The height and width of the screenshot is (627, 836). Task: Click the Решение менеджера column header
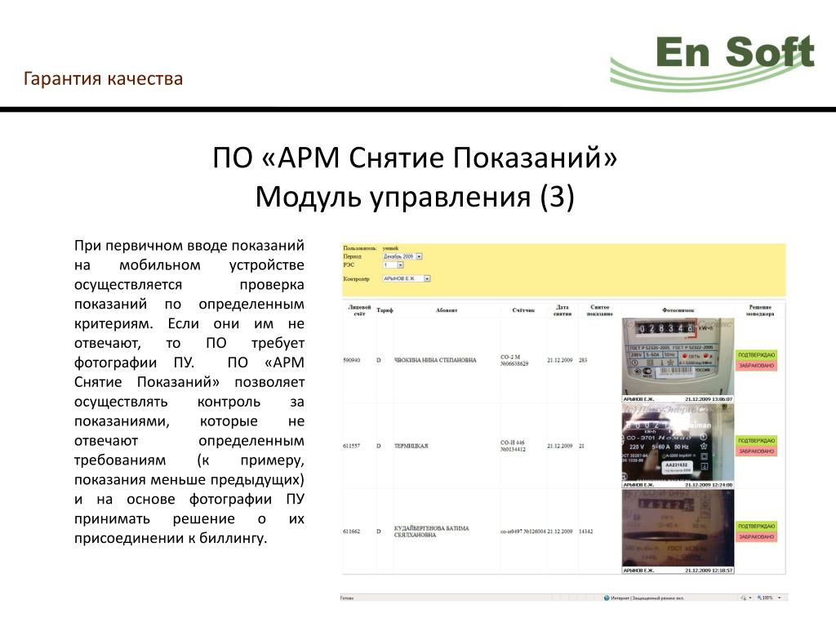coord(760,310)
